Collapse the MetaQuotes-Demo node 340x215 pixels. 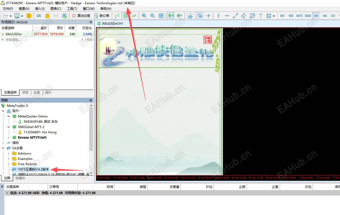click(x=9, y=116)
